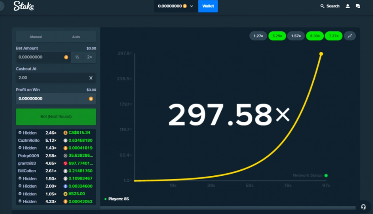
Task: Switch to Auto betting mode
Action: pos(76,37)
